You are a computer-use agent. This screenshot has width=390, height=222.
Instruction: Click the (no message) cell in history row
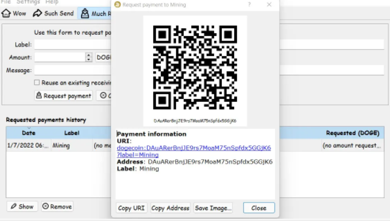pyautogui.click(x=102, y=146)
